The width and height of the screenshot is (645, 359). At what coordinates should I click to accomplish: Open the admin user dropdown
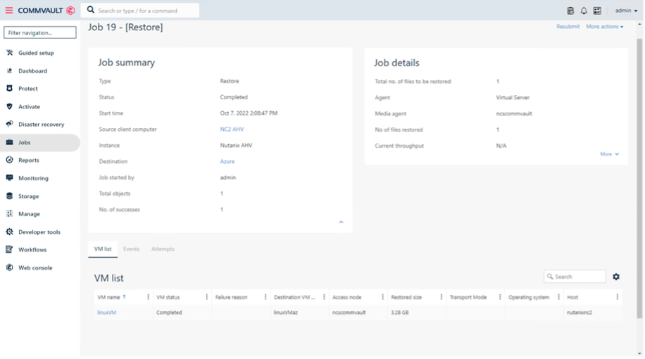[626, 11]
